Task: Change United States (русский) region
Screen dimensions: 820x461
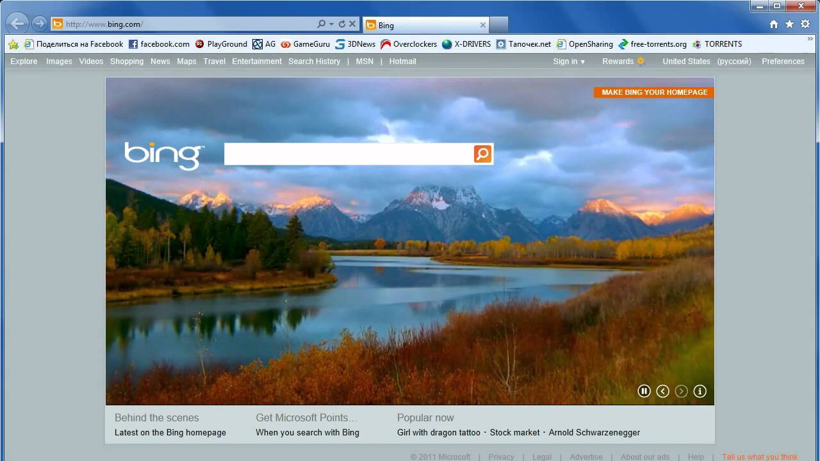Action: click(707, 61)
